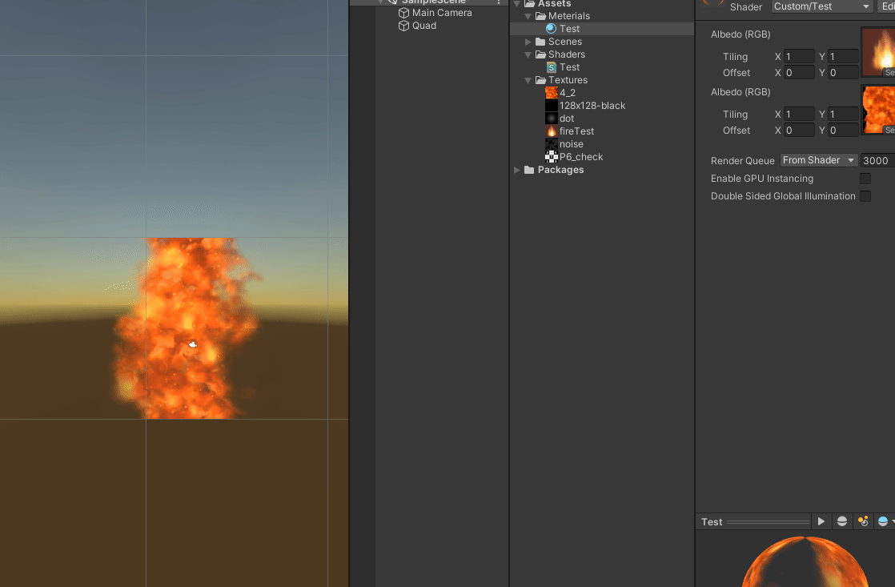Edit second Albedo Tiling Y field

click(843, 115)
